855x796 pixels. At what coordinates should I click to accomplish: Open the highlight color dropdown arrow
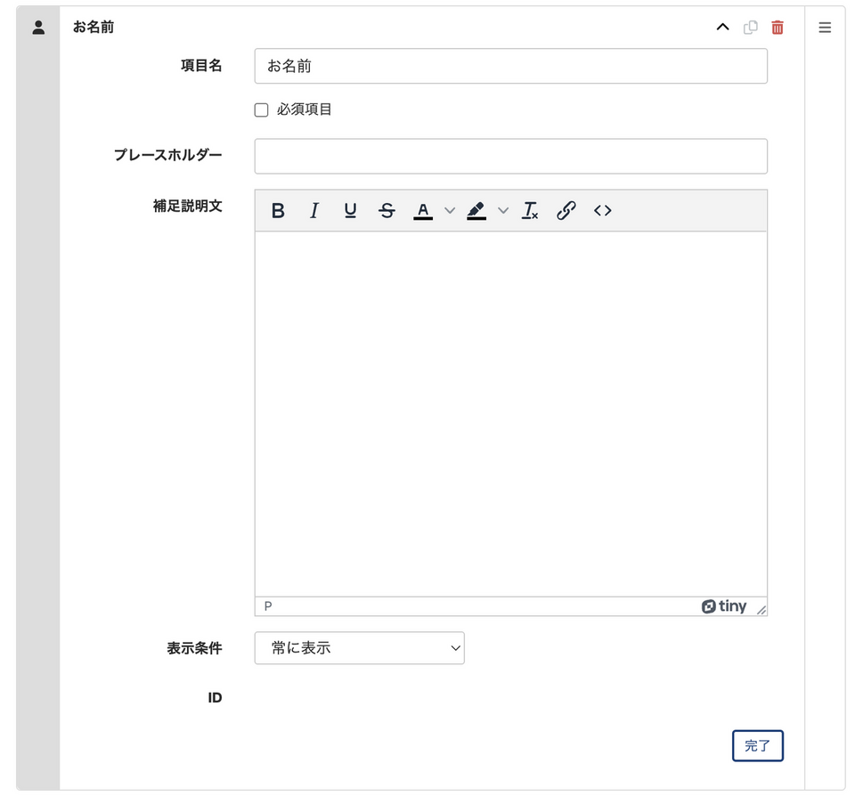(x=503, y=211)
